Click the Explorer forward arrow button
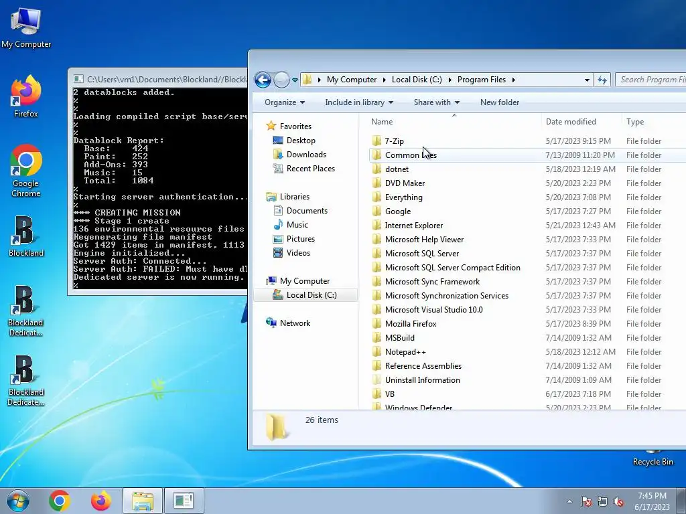686x514 pixels. (281, 80)
